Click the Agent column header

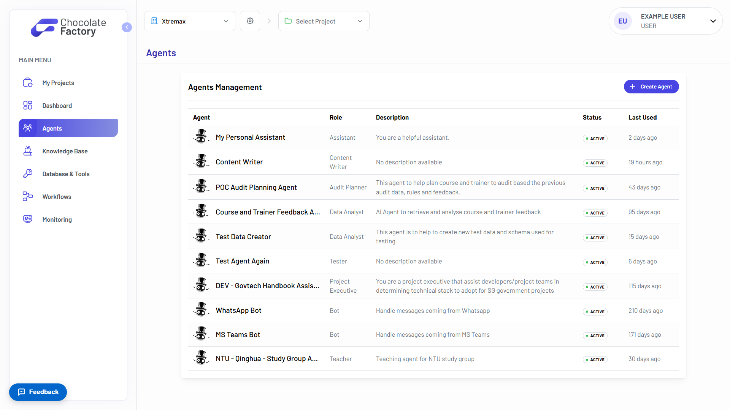[x=202, y=117]
